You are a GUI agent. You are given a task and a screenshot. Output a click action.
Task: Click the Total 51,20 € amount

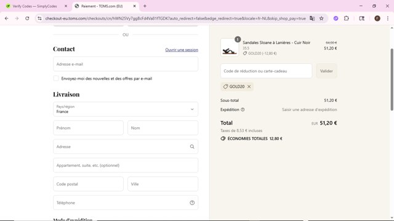tap(328, 123)
